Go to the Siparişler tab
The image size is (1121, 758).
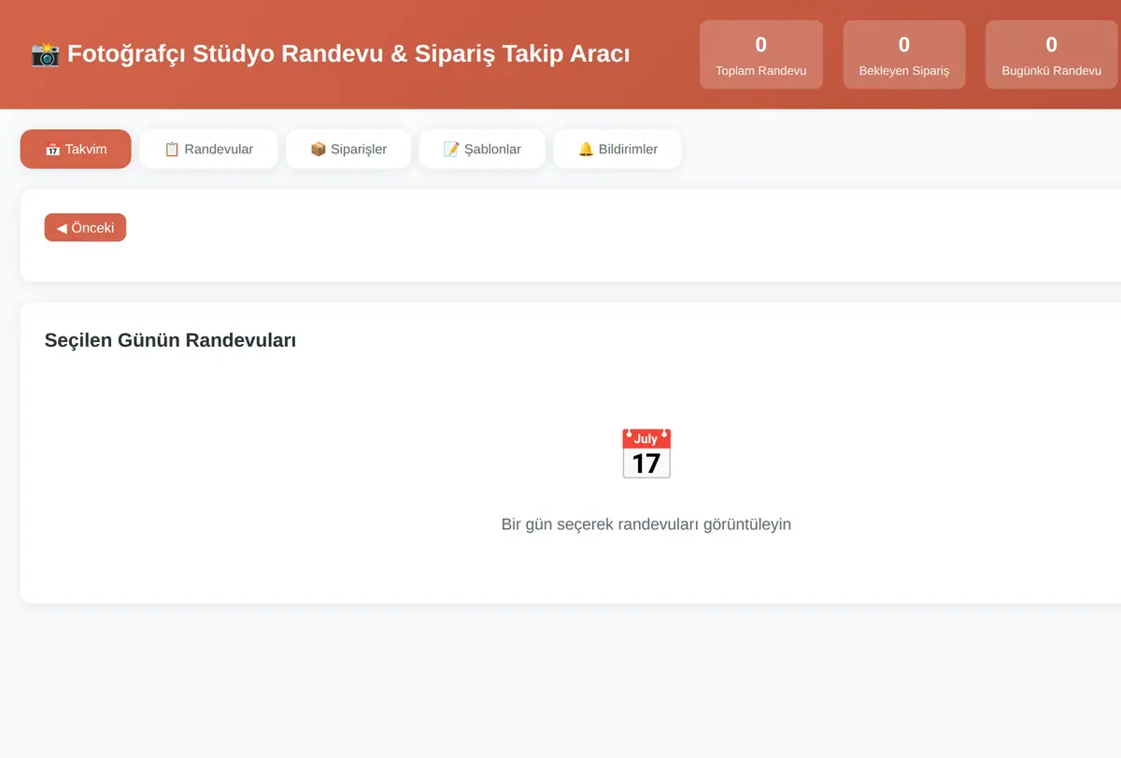pos(348,149)
